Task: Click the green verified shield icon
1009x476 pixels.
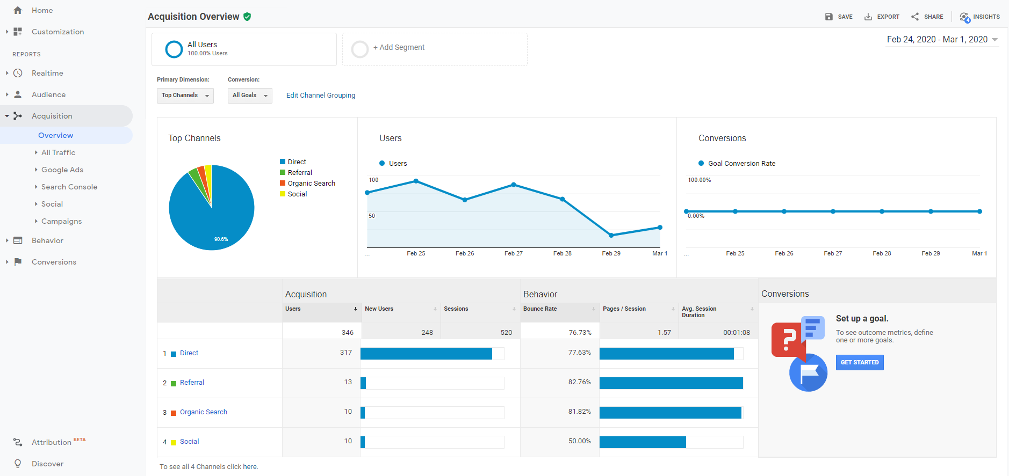Action: 247,17
